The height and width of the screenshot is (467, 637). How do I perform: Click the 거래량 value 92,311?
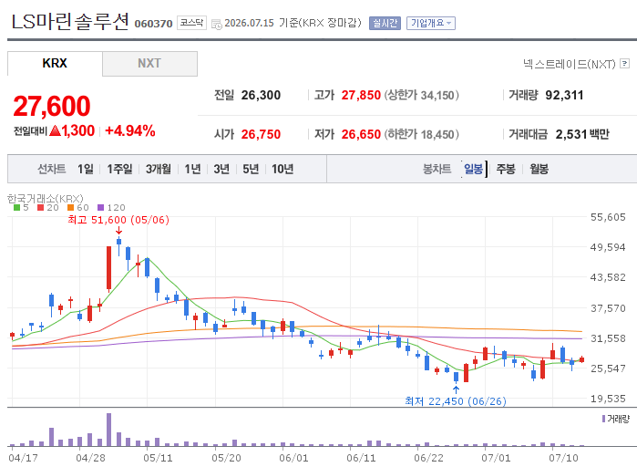pyautogui.click(x=564, y=95)
